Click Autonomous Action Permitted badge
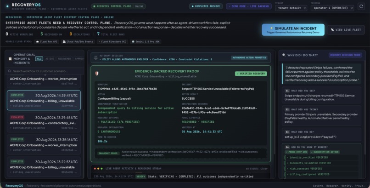The width and height of the screenshot is (370, 188). coord(249,57)
